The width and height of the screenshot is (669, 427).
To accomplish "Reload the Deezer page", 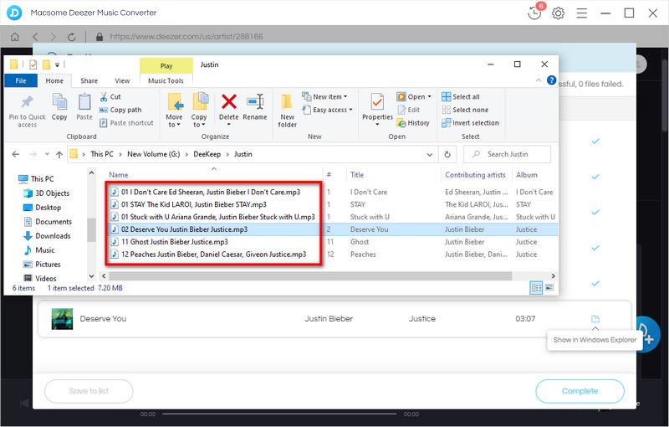I will pyautogui.click(x=72, y=37).
